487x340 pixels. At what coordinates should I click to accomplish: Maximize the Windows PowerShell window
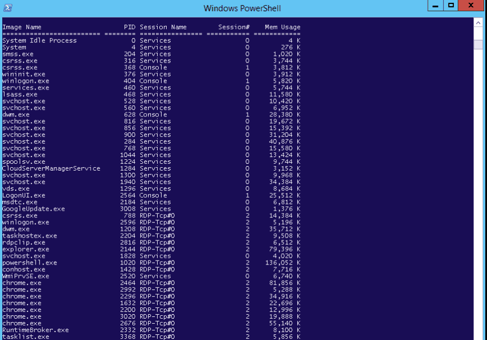(451, 6)
